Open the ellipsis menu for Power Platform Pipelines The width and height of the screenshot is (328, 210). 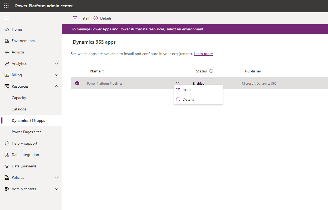point(178,82)
